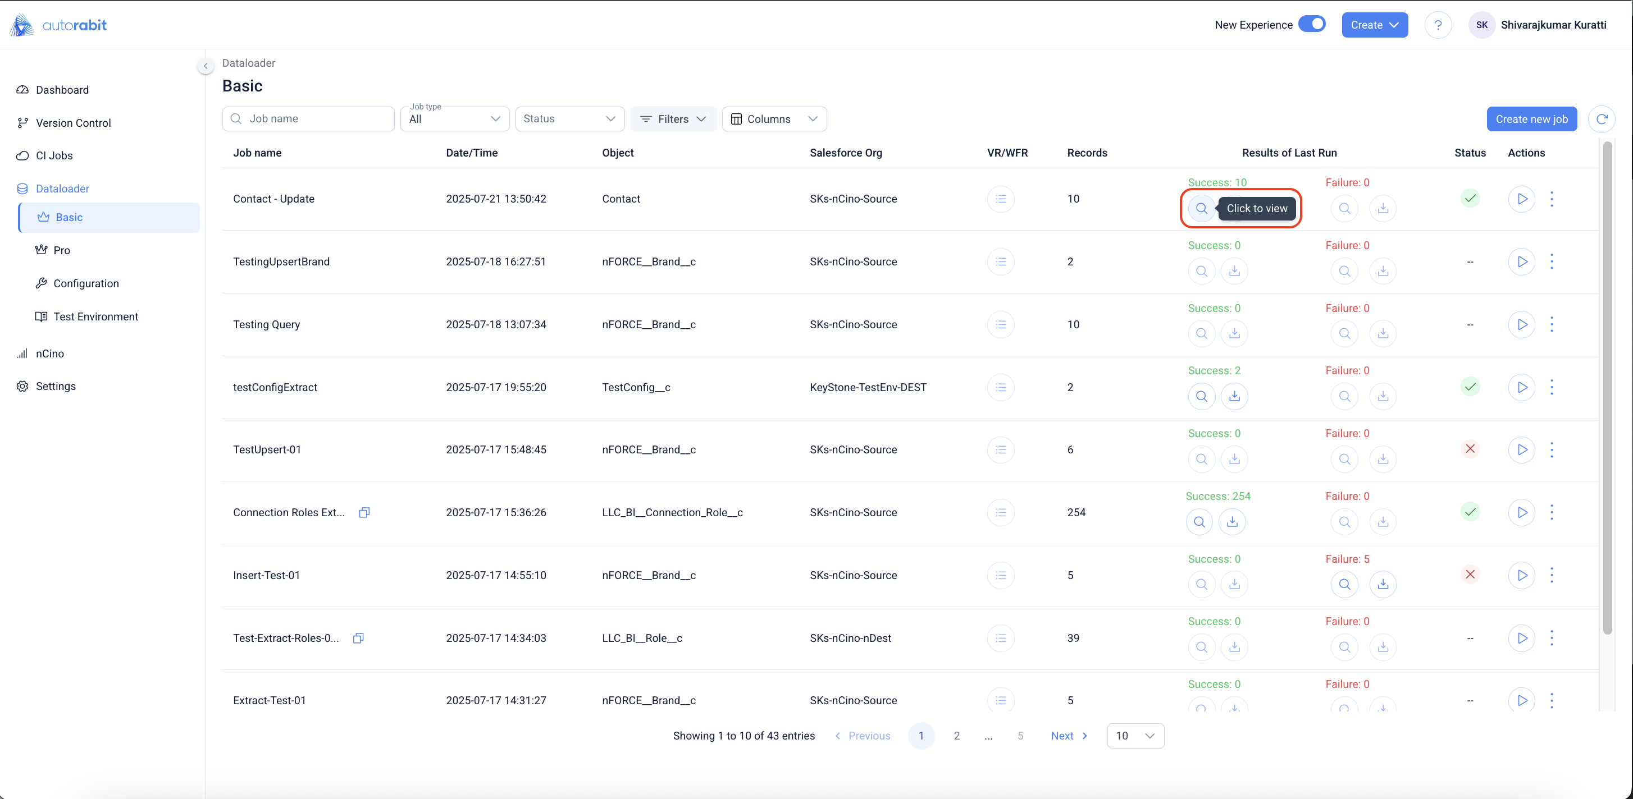
Task: Open more actions menu for Testing Query
Action: [1551, 324]
